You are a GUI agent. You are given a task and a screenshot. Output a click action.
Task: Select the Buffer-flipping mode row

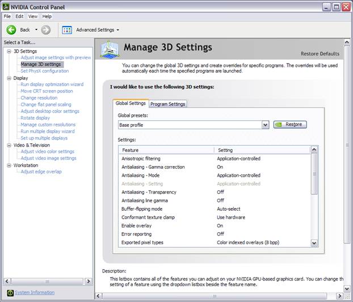tap(215, 209)
